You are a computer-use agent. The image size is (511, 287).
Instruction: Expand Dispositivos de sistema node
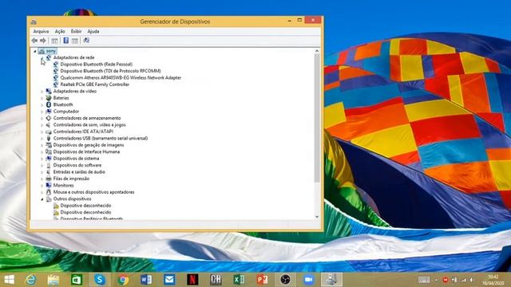tap(42, 159)
